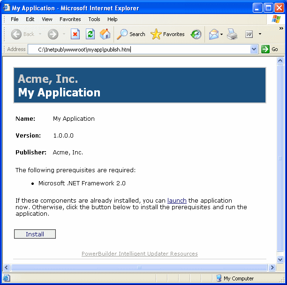287x285 pixels.
Task: Show more toolbar buttons chevron
Action: (x=281, y=29)
